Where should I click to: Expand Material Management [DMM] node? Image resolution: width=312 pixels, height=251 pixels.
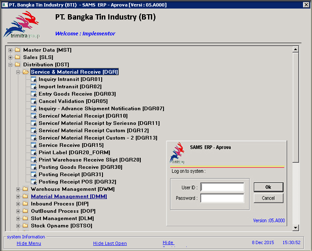pos(18,196)
